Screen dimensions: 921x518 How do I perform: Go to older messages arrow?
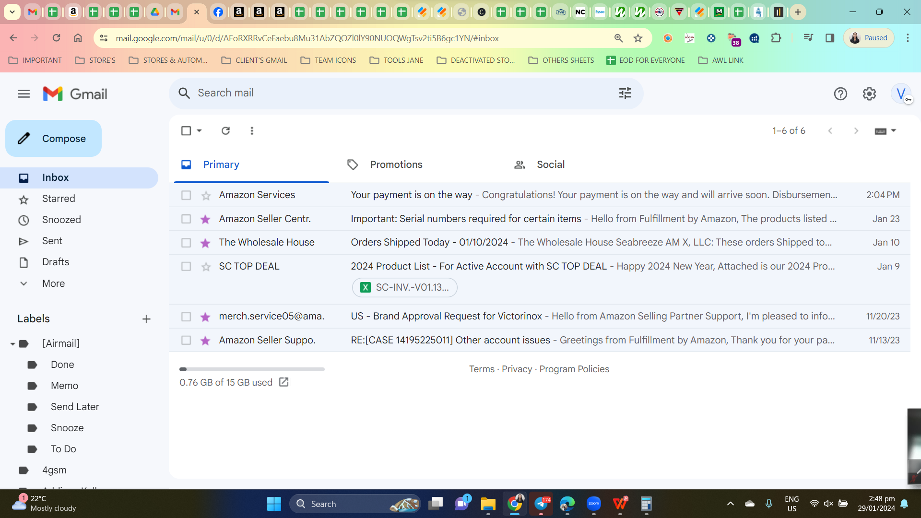[x=856, y=130]
